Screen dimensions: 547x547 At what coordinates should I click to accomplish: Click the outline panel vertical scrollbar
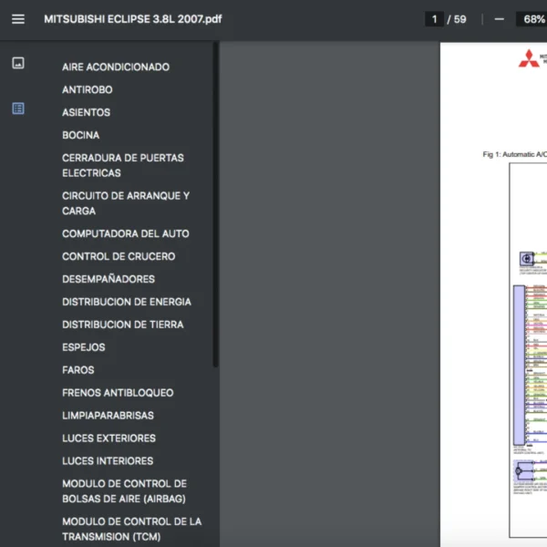point(215,205)
